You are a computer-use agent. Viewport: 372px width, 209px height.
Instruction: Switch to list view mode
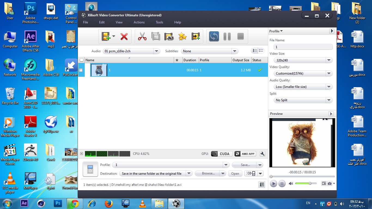[x=255, y=51]
